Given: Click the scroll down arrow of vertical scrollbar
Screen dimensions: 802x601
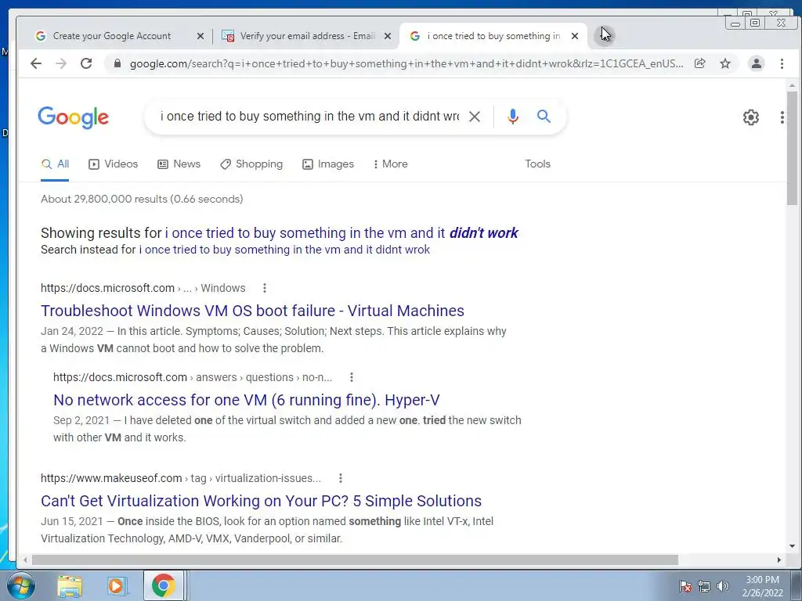Looking at the screenshot, I should [x=792, y=545].
